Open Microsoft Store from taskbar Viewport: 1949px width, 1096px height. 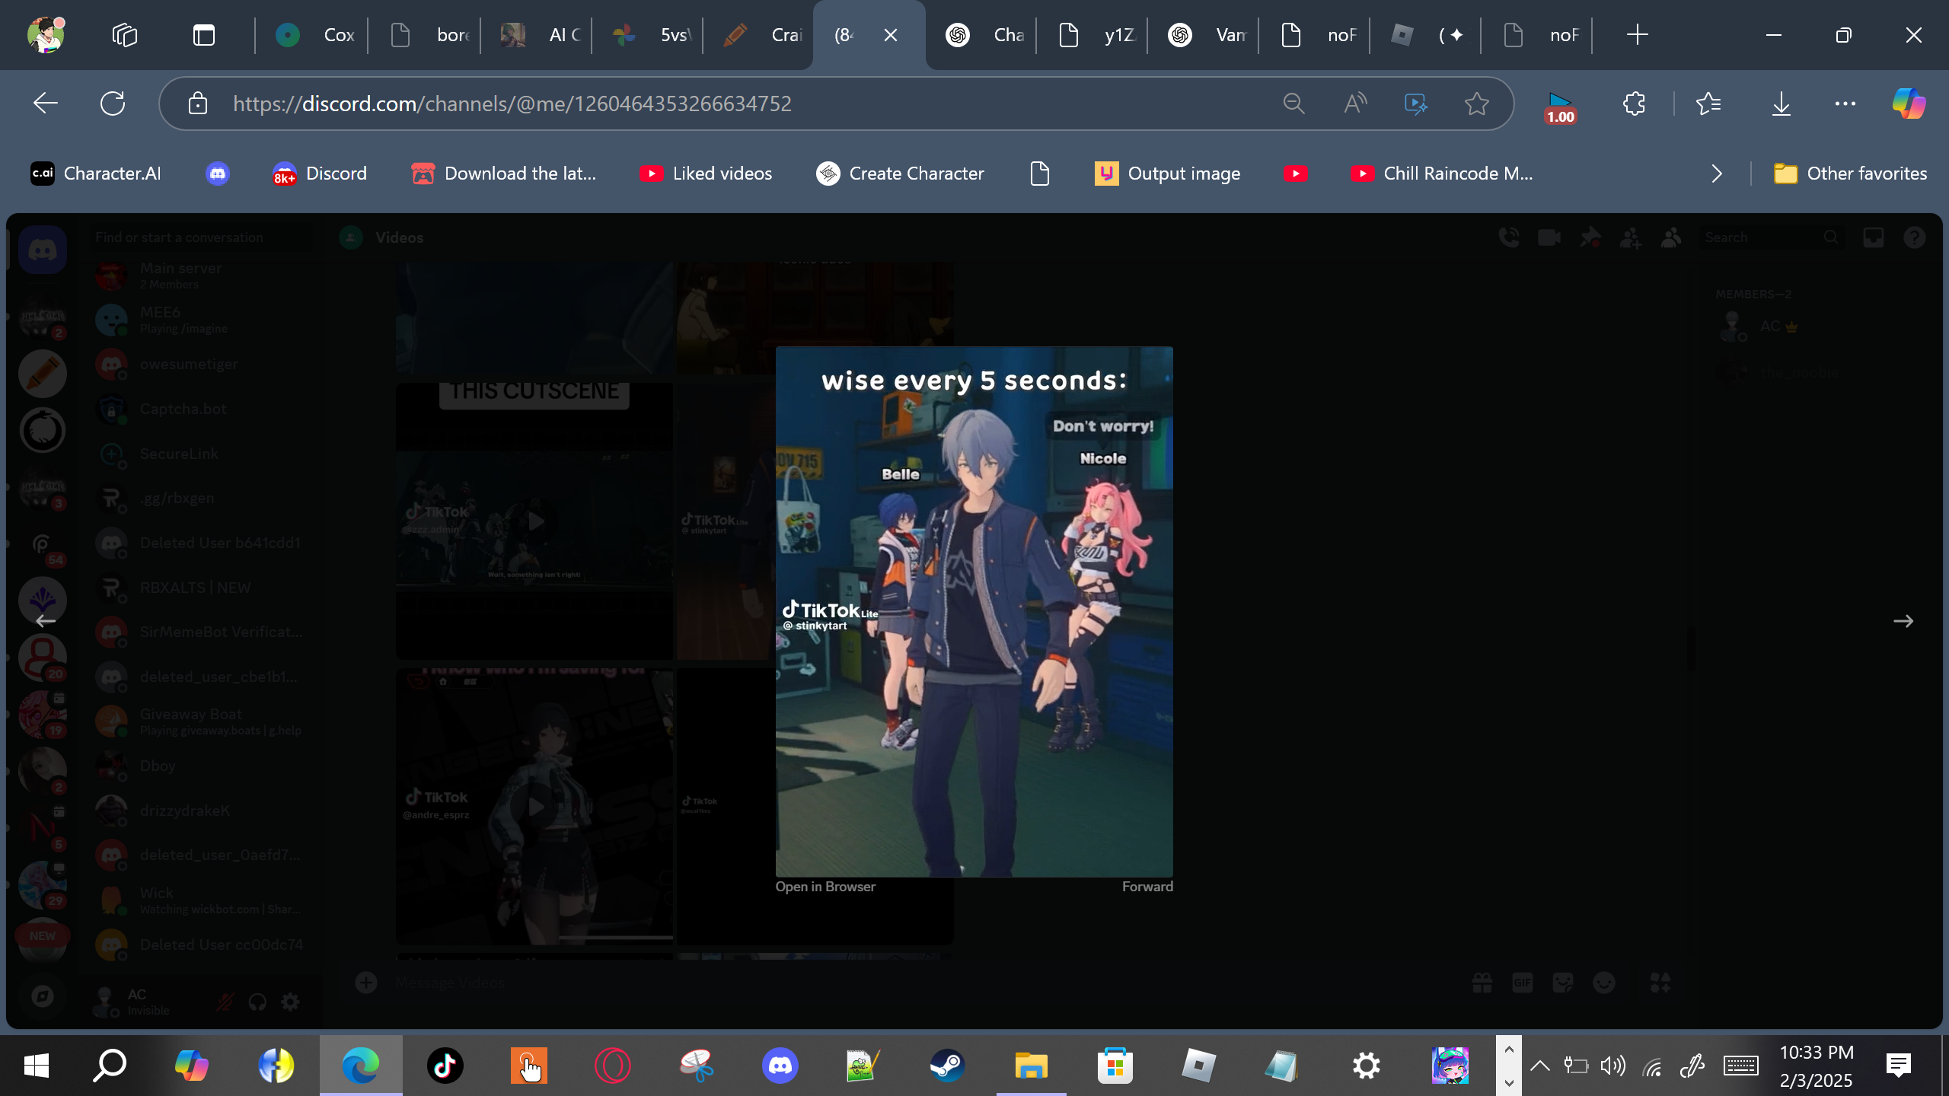[x=1115, y=1066]
